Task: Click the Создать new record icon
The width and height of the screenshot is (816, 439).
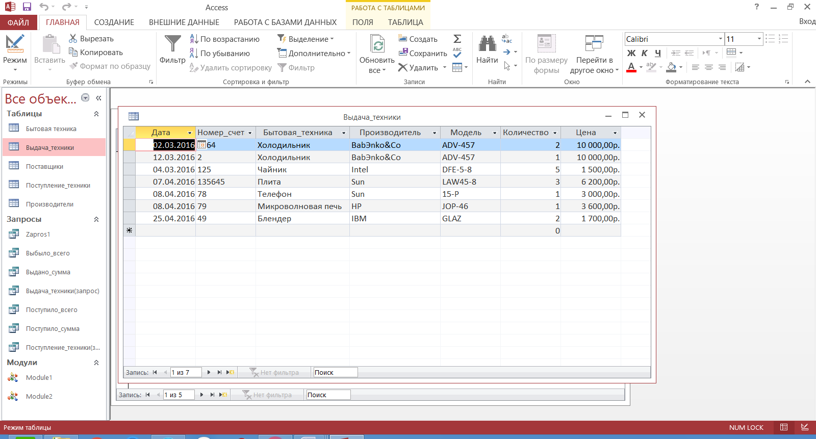Action: [x=403, y=39]
